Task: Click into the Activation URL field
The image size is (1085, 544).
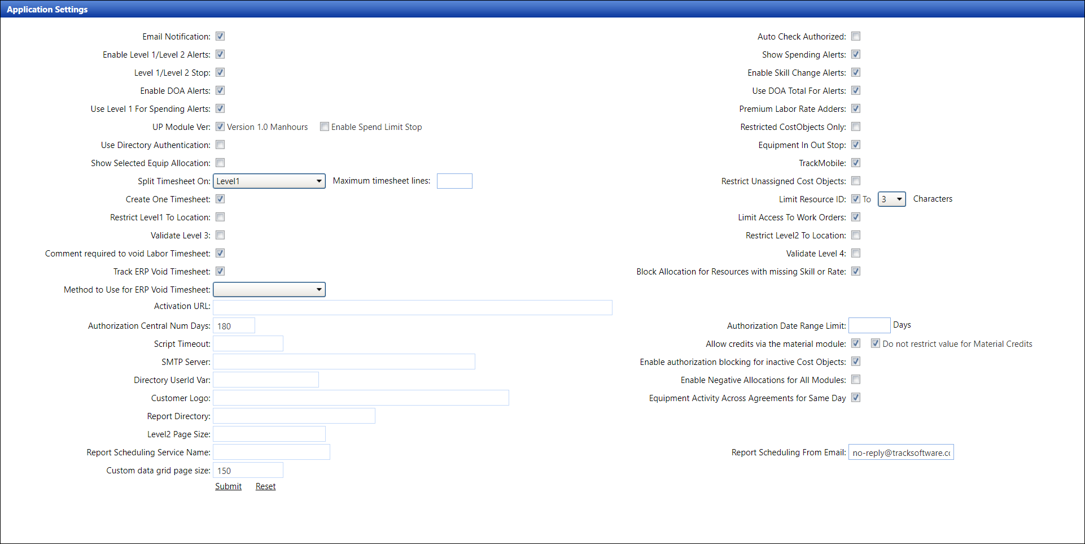Action: [x=412, y=307]
